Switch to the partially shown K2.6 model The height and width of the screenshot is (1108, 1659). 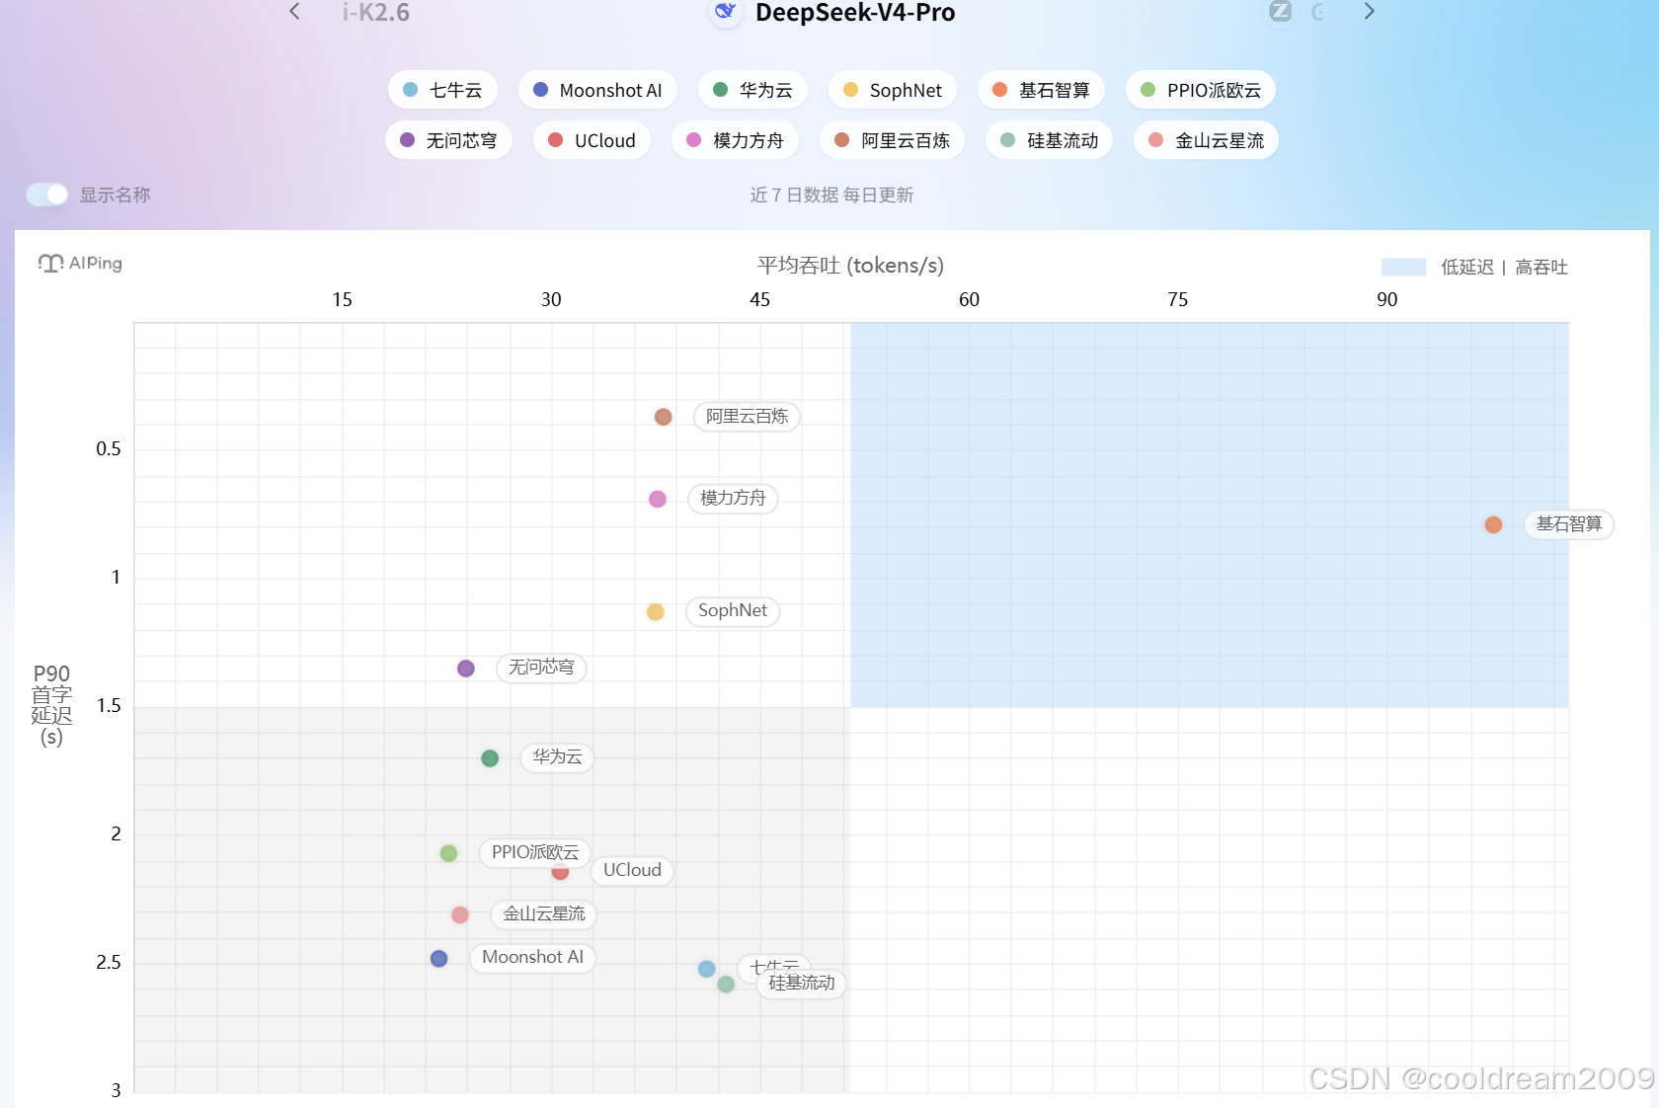376,13
